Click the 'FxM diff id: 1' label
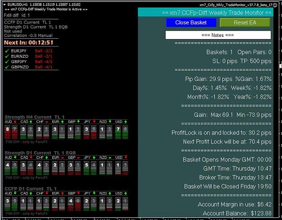This screenshot has height=220, width=282. 17,15
